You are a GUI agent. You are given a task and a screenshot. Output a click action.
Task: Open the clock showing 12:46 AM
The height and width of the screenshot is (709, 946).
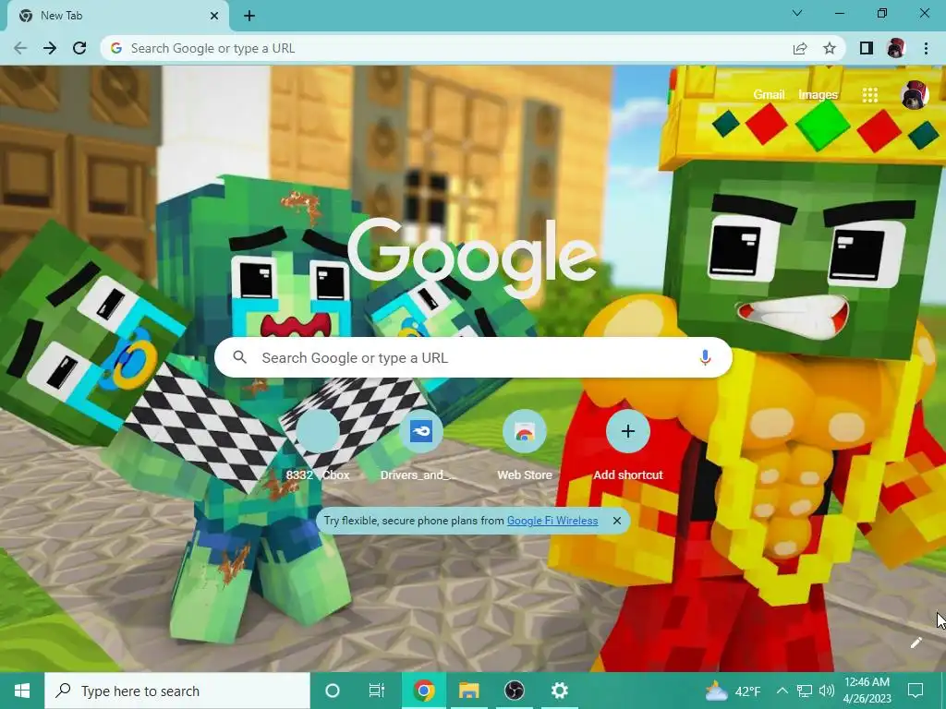[x=867, y=691]
